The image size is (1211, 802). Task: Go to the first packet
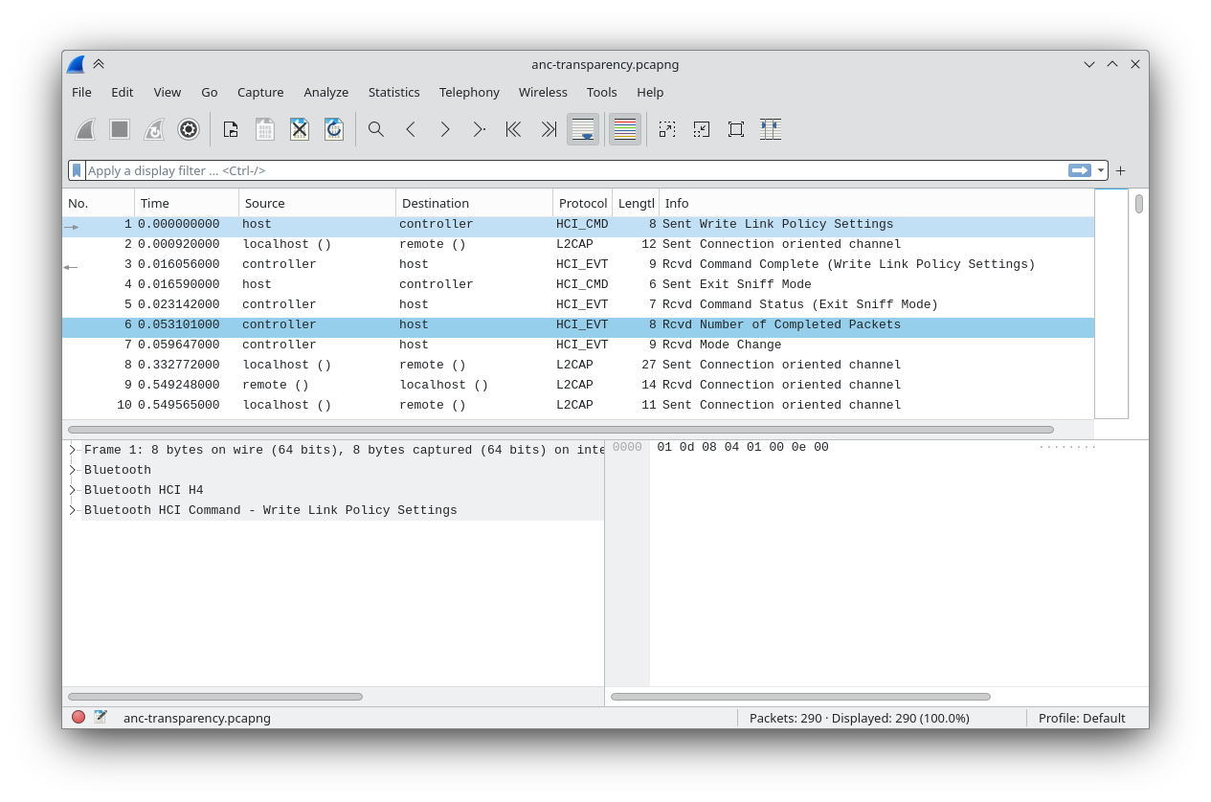[x=513, y=129]
